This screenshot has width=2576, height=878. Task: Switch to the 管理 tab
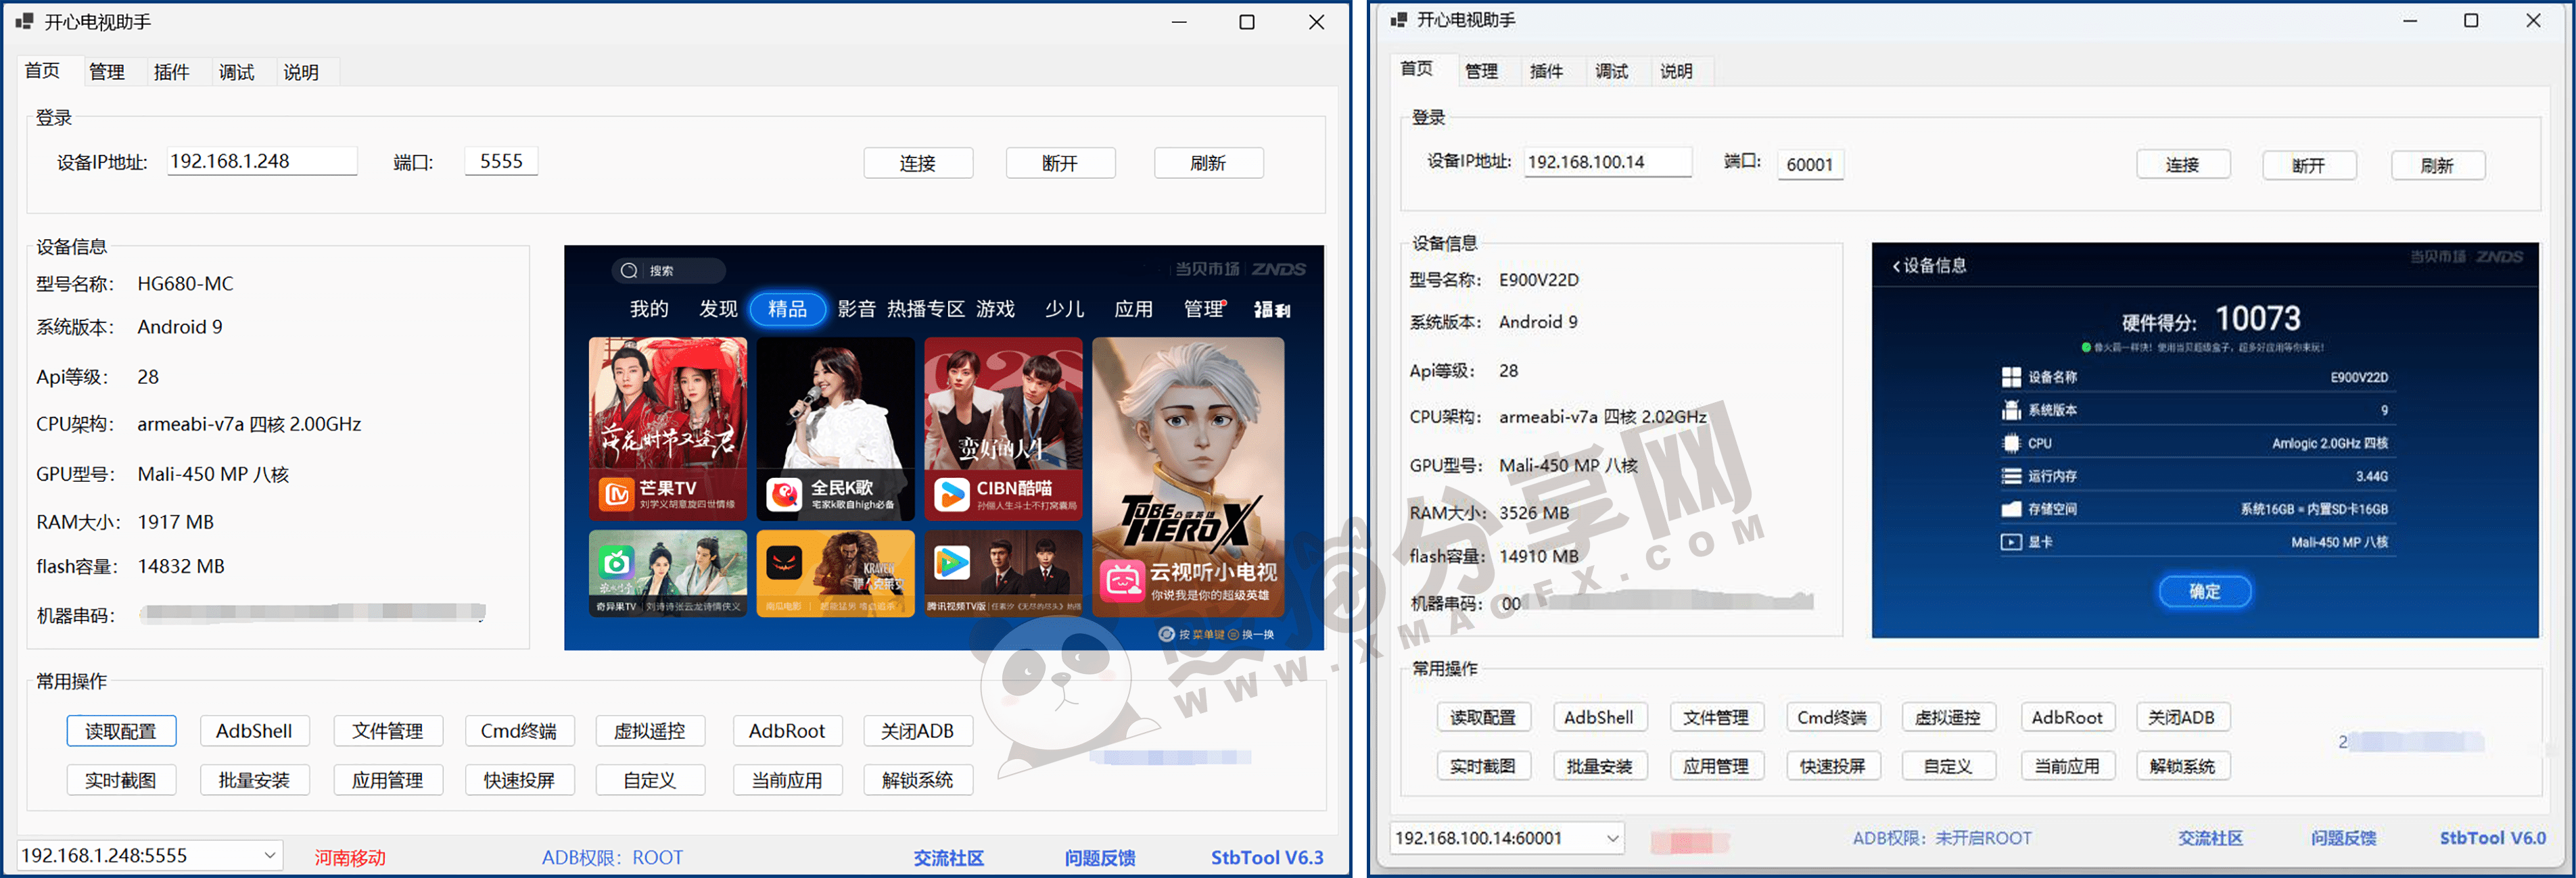(108, 71)
